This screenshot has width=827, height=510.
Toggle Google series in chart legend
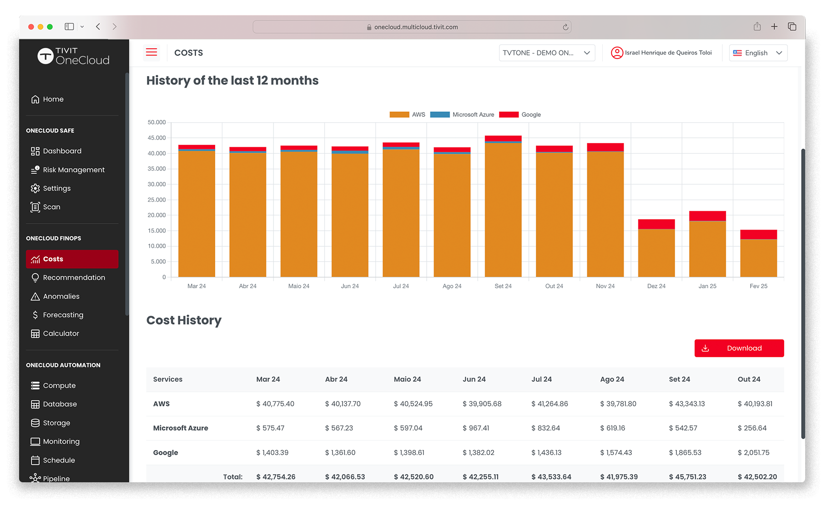coord(520,115)
